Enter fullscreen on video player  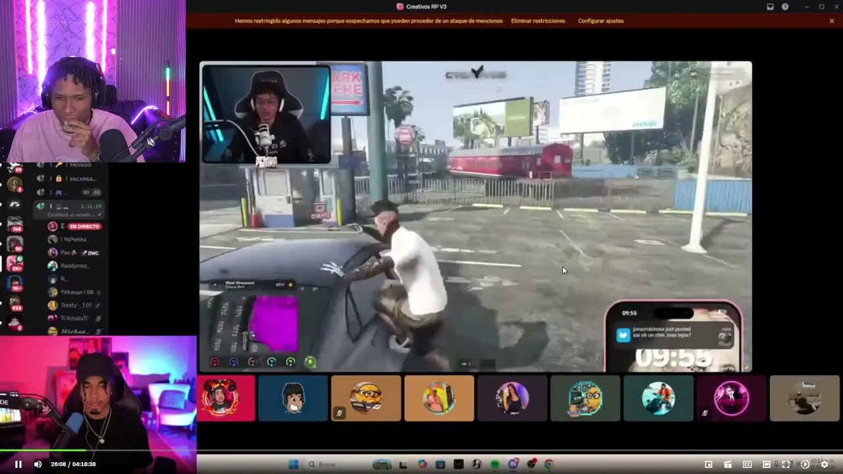(x=786, y=464)
